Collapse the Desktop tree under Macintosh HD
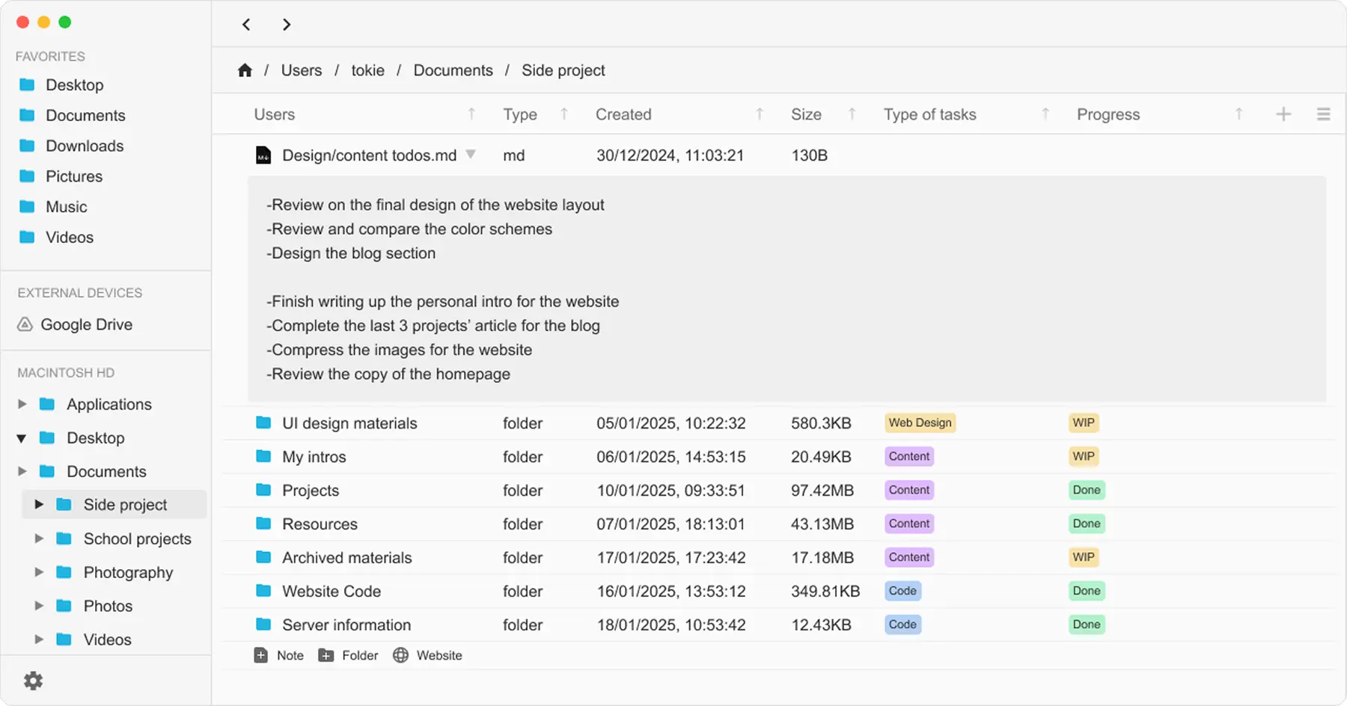This screenshot has height=706, width=1347. (22, 438)
